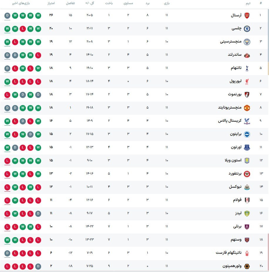Click Sunderland's red L form badge
This screenshot has height=272, width=269.
tap(38, 55)
